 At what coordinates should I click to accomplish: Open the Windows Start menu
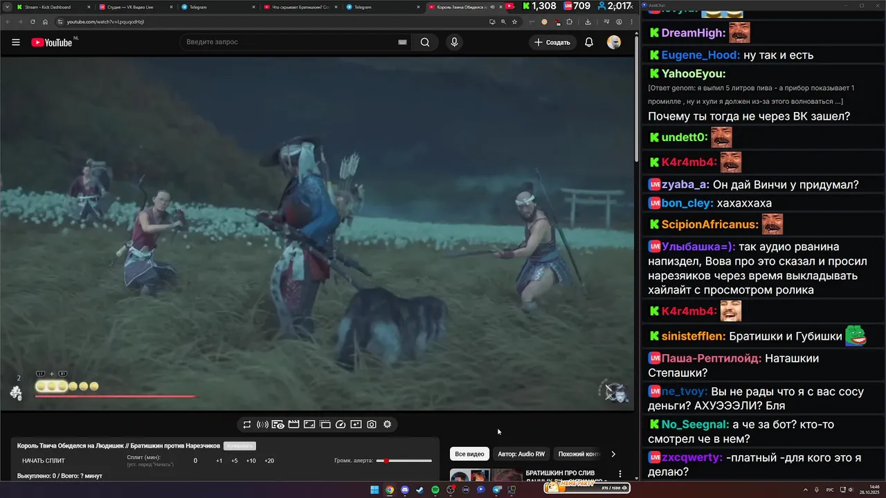(x=374, y=490)
